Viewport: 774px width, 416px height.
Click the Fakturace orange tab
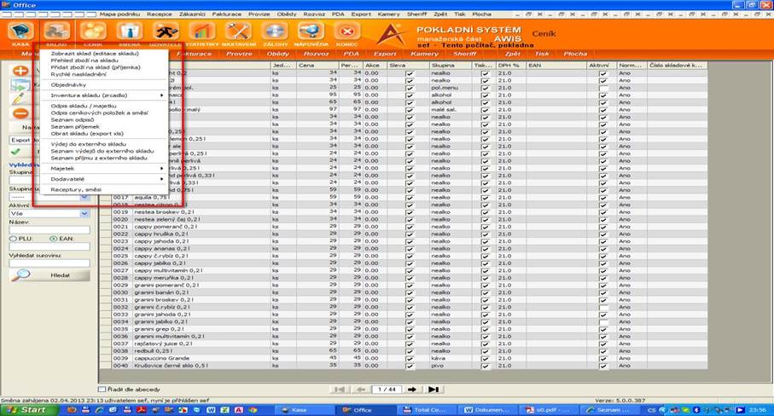195,54
